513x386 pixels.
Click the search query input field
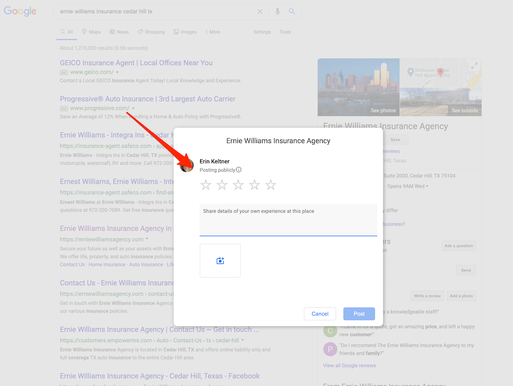155,11
